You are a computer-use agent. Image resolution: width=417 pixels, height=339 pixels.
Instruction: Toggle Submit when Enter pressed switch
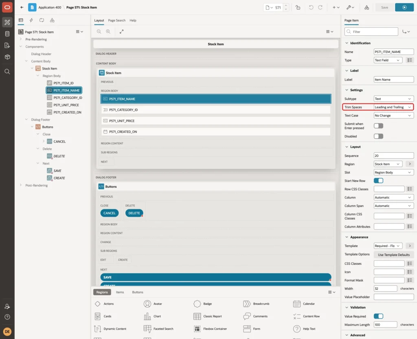(x=378, y=126)
